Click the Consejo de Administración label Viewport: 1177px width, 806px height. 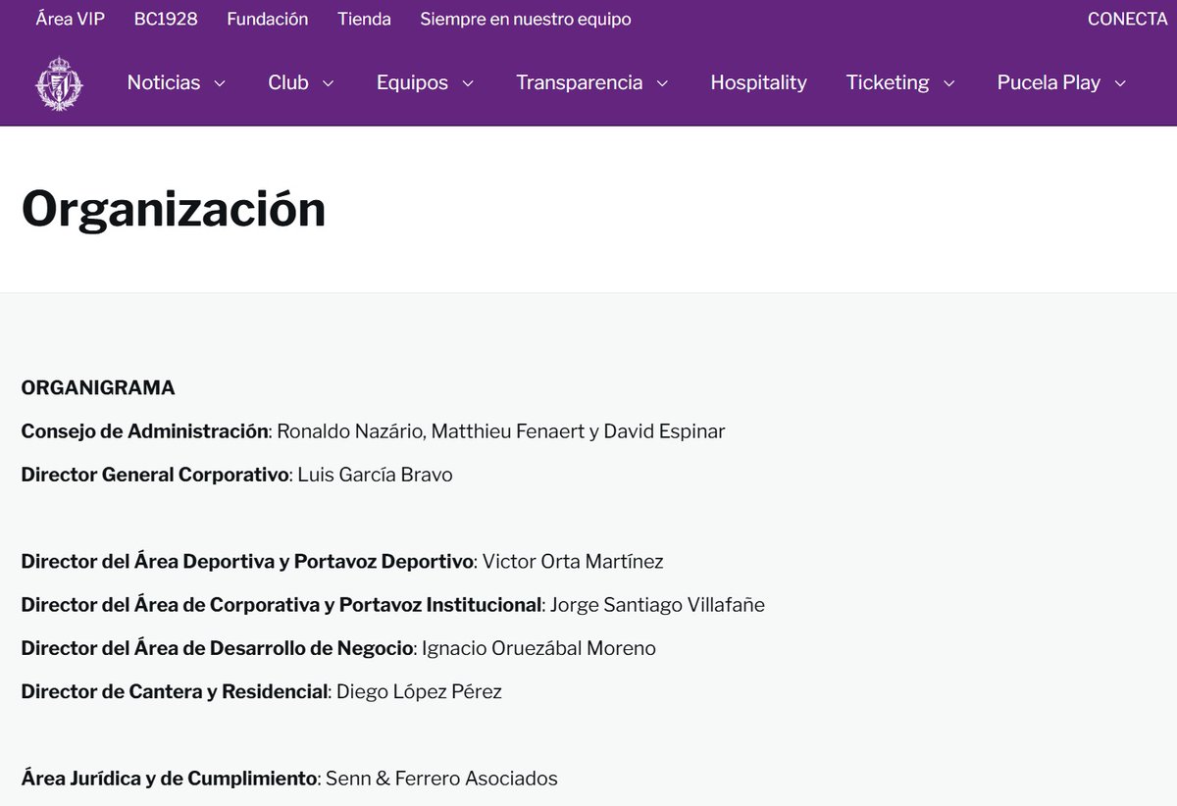pyautogui.click(x=145, y=431)
